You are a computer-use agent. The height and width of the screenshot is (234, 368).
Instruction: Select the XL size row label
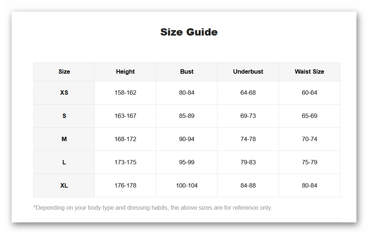tap(64, 185)
